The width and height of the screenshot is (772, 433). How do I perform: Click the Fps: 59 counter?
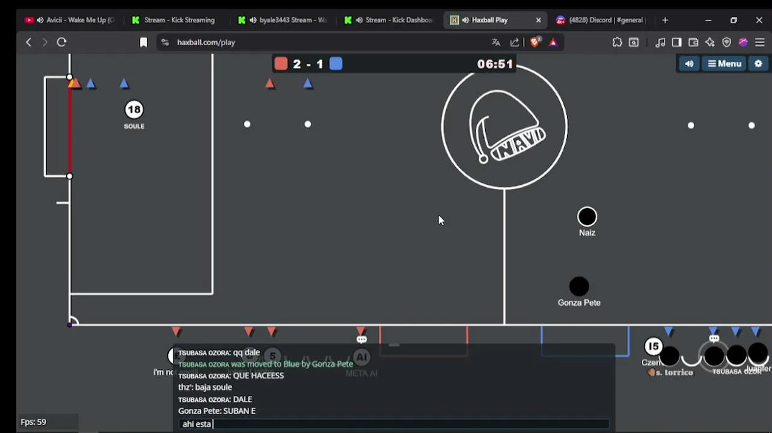[x=34, y=422]
